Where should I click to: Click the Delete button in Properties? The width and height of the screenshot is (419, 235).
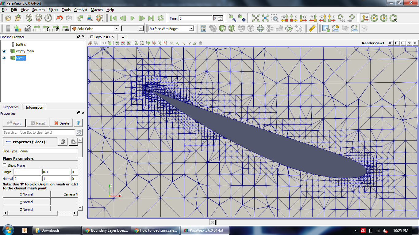[x=61, y=123]
